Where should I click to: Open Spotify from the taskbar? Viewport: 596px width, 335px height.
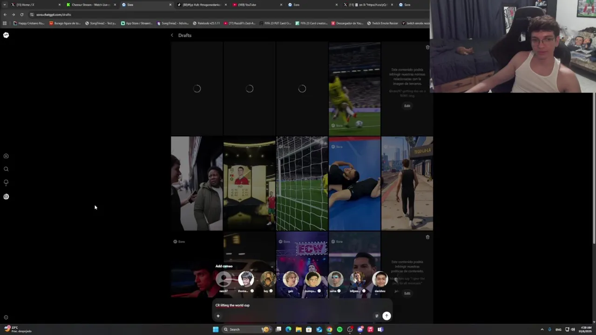339,329
